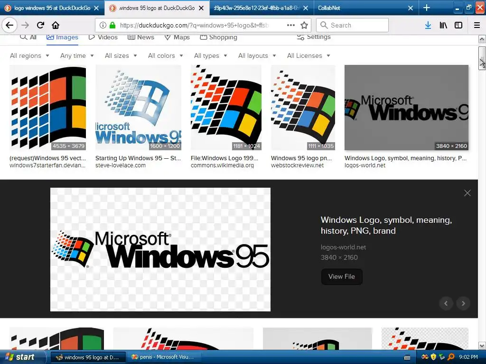Open the logos-world.net source link in detail panel
This screenshot has height=364, width=486.
pos(344,247)
